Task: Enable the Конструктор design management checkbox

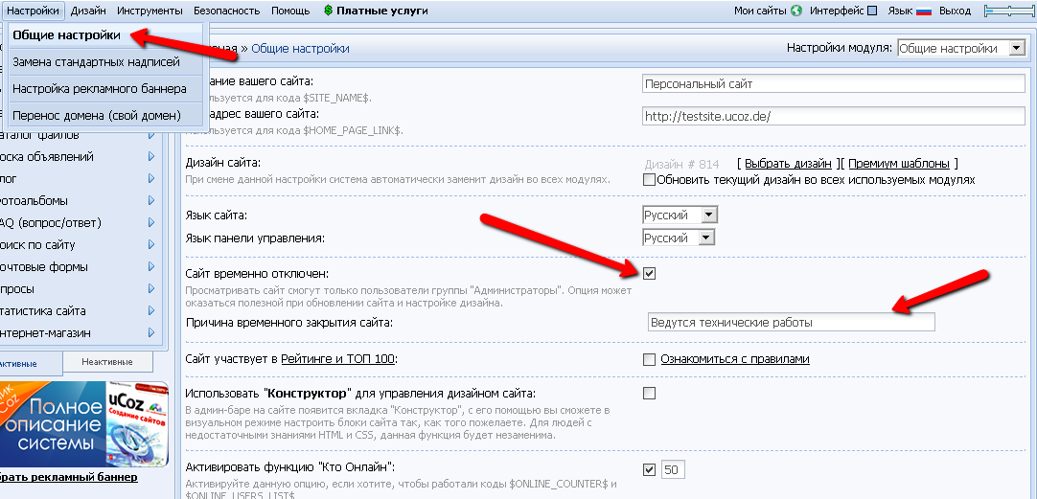Action: click(x=650, y=393)
